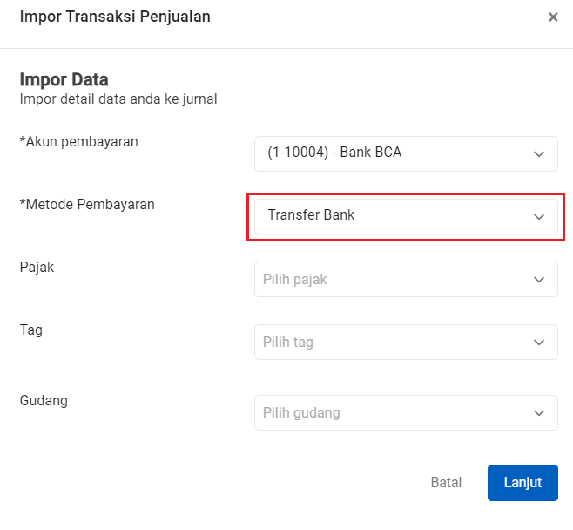This screenshot has width=573, height=530.
Task: Click the chevron arrow beside Transfer Bank
Action: pos(538,216)
